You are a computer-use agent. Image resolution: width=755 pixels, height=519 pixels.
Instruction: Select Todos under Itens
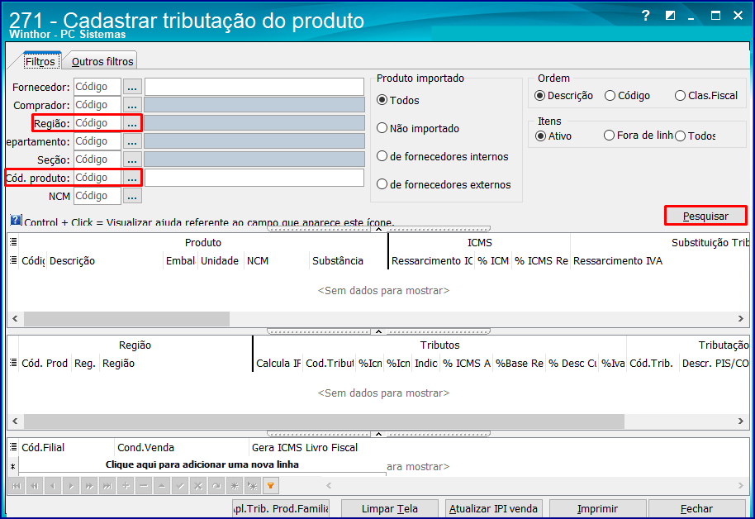695,136
